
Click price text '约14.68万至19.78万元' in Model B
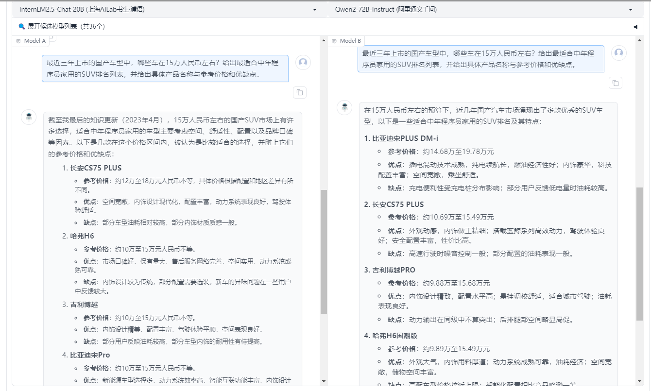pos(458,152)
